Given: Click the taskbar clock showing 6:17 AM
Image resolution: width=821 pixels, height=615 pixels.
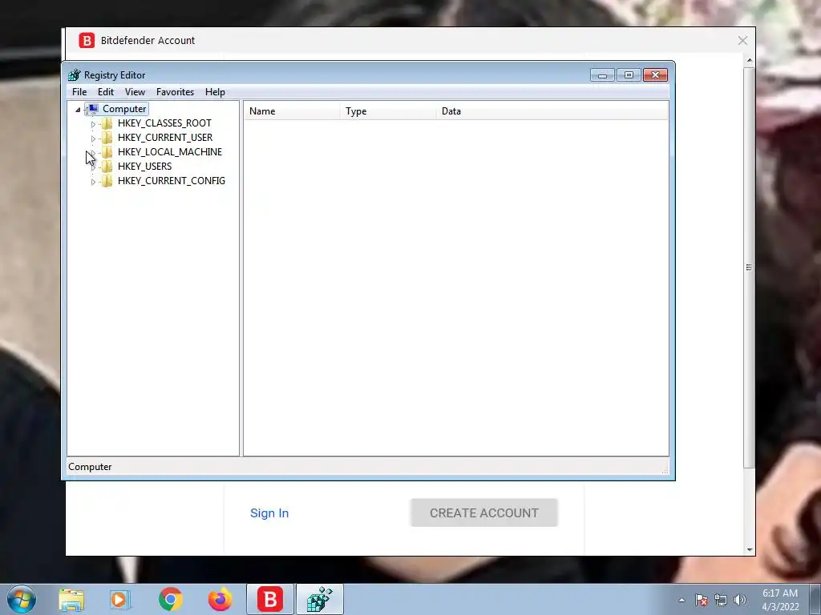Looking at the screenshot, I should pos(780,600).
